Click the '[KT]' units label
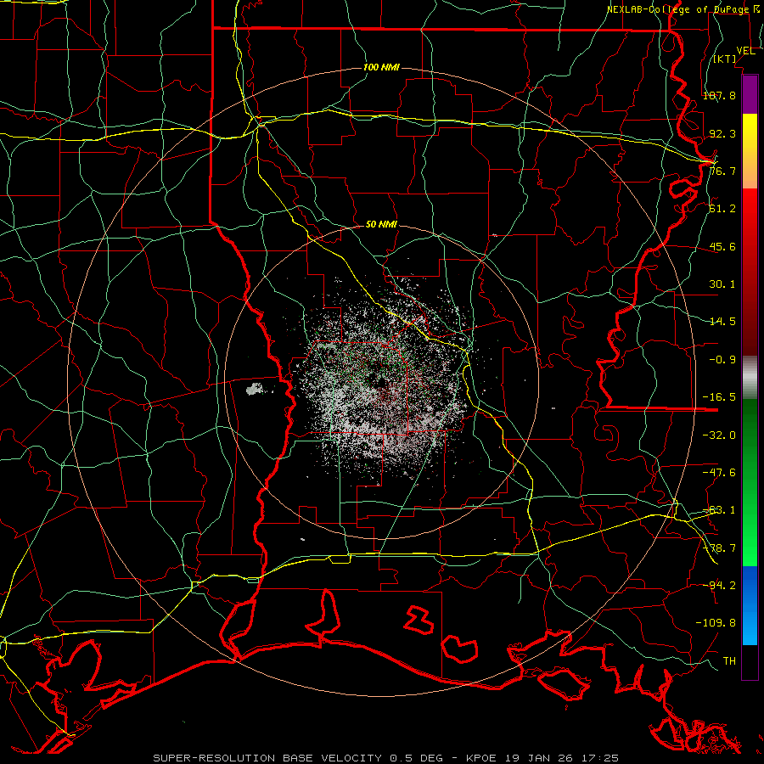This screenshot has width=764, height=764. 725,59
